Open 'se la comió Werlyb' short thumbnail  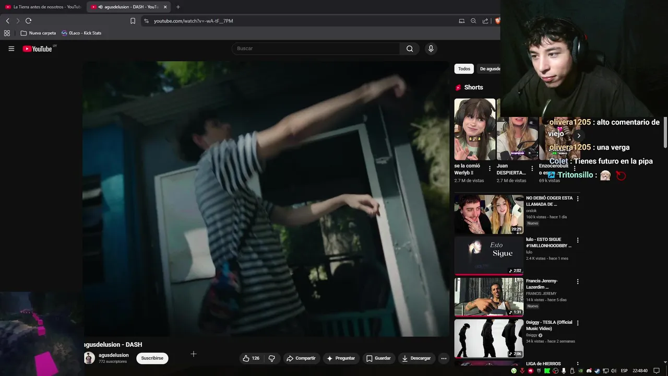click(474, 130)
